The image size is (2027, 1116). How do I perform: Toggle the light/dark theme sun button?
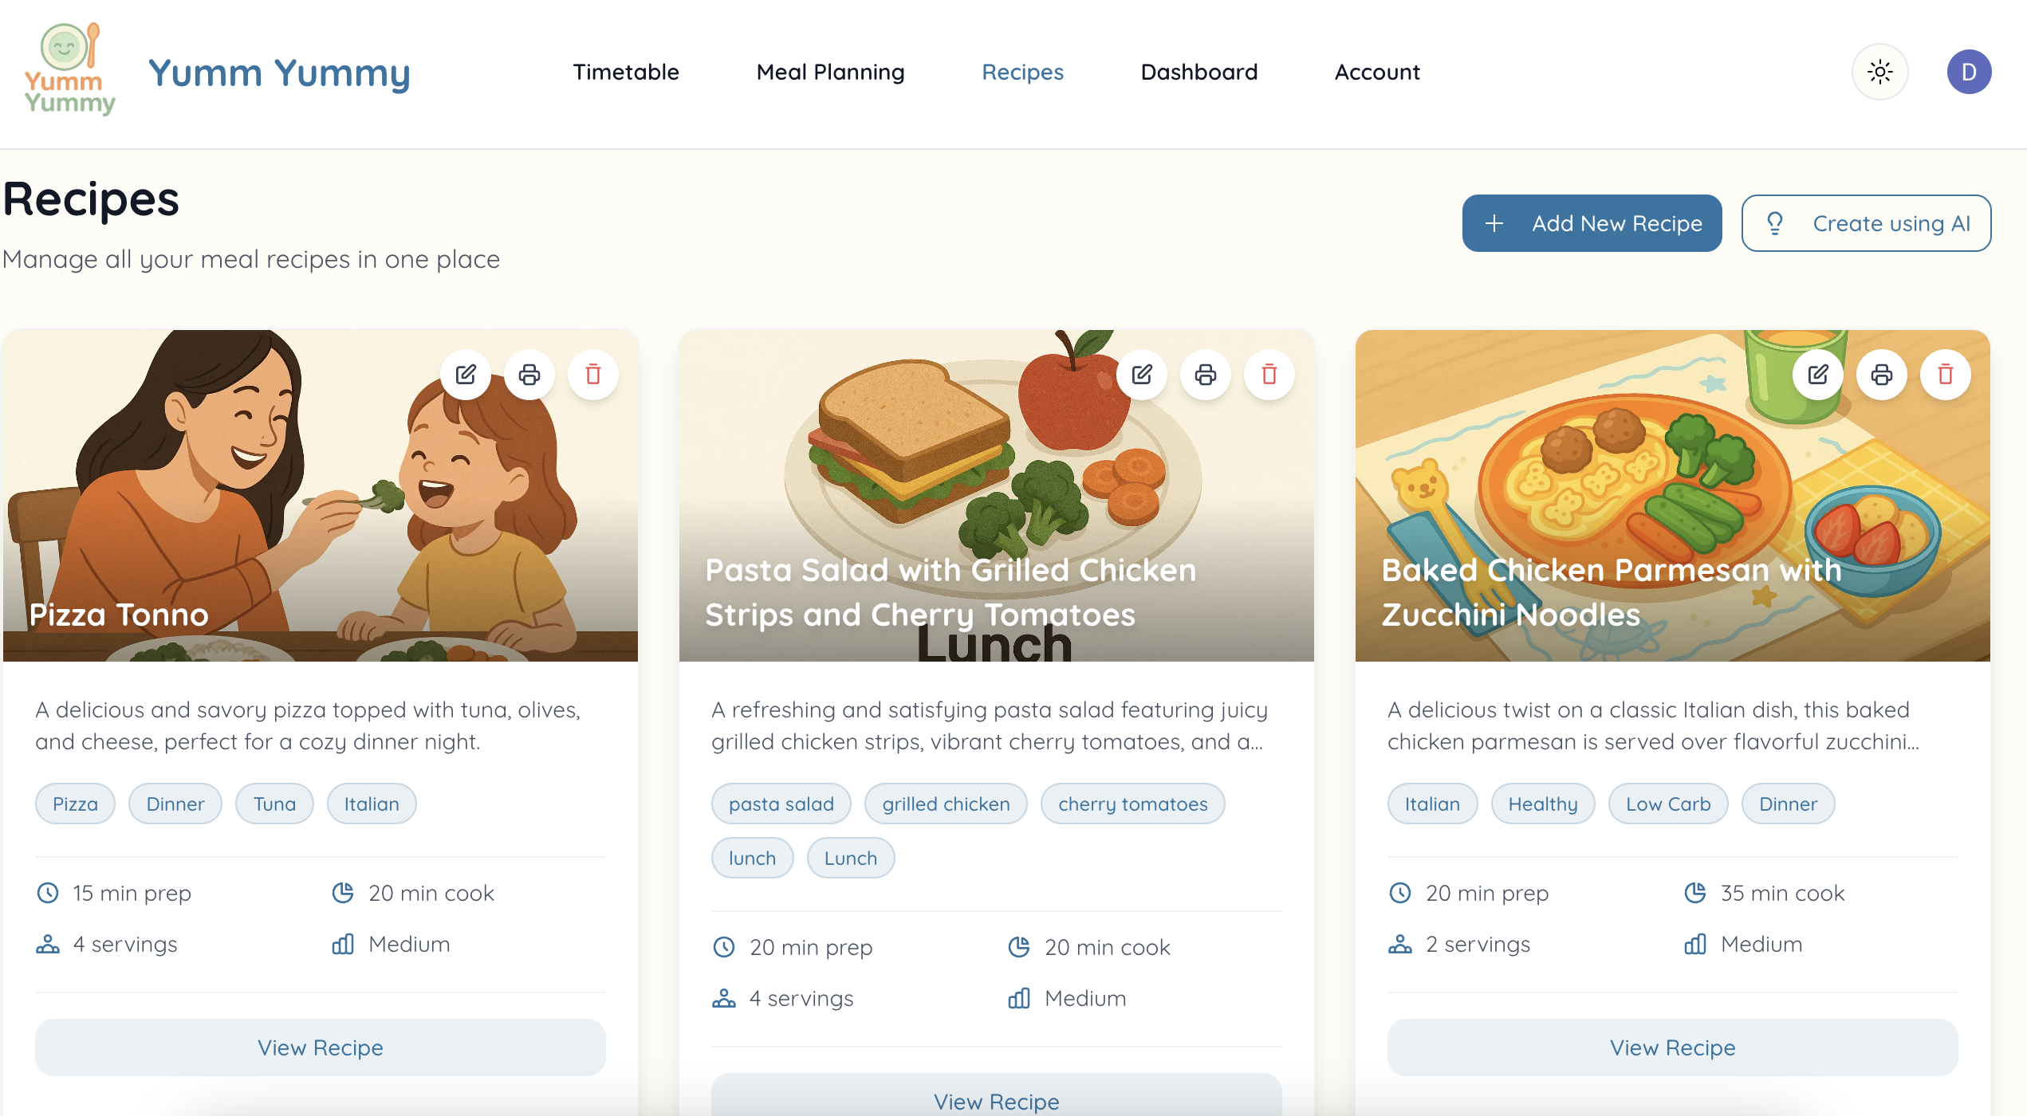coord(1880,72)
